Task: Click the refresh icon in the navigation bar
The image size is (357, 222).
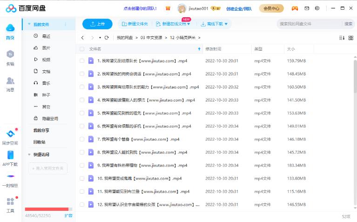Action: tap(107, 38)
